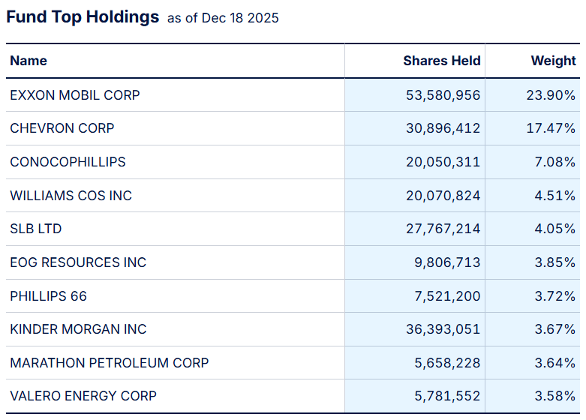
Task: Click Exxon Mobil's 23.90% weight value
Action: 553,95
